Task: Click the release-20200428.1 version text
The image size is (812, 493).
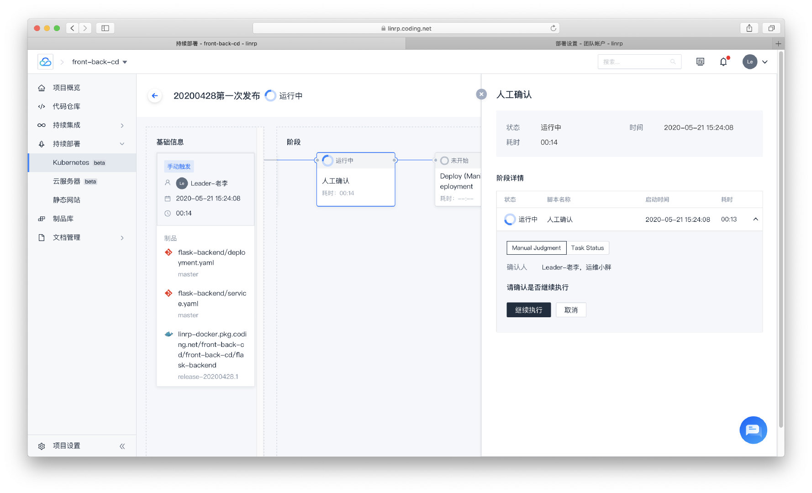Action: click(x=208, y=377)
